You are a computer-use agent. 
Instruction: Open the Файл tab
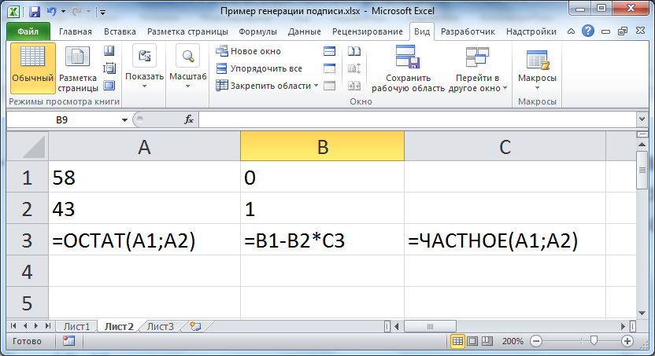pos(28,31)
